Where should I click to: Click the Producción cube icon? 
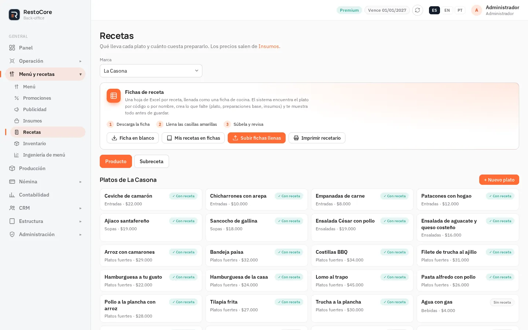(x=12, y=168)
